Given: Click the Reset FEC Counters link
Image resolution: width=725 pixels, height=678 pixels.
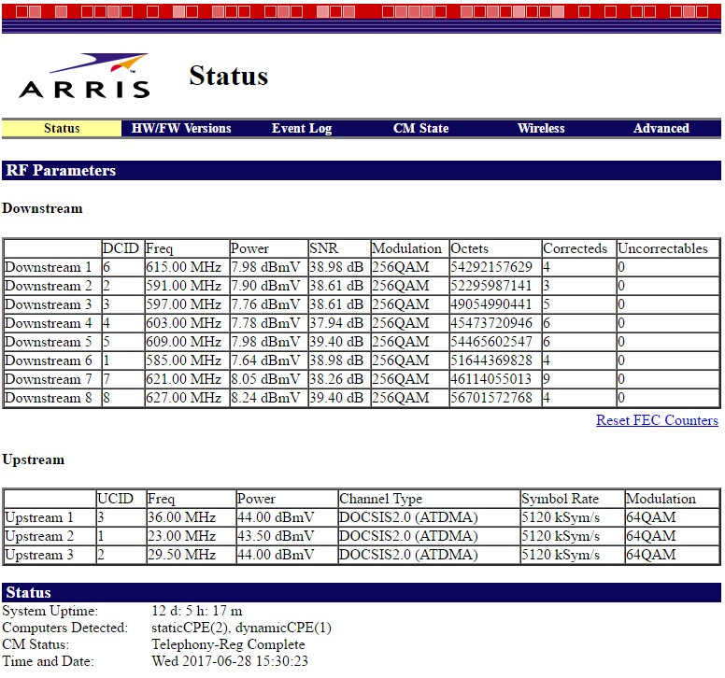Looking at the screenshot, I should pos(657,420).
